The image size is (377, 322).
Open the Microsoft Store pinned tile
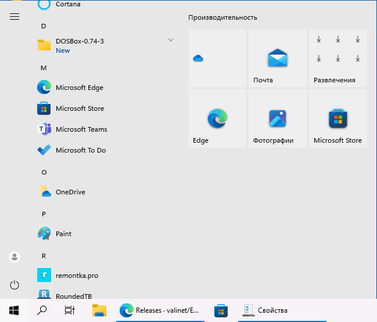tap(338, 118)
